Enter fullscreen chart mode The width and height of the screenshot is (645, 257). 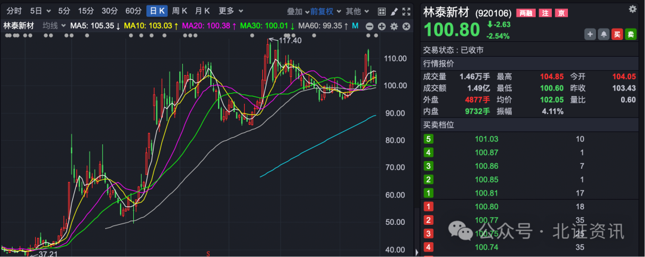coord(406,11)
